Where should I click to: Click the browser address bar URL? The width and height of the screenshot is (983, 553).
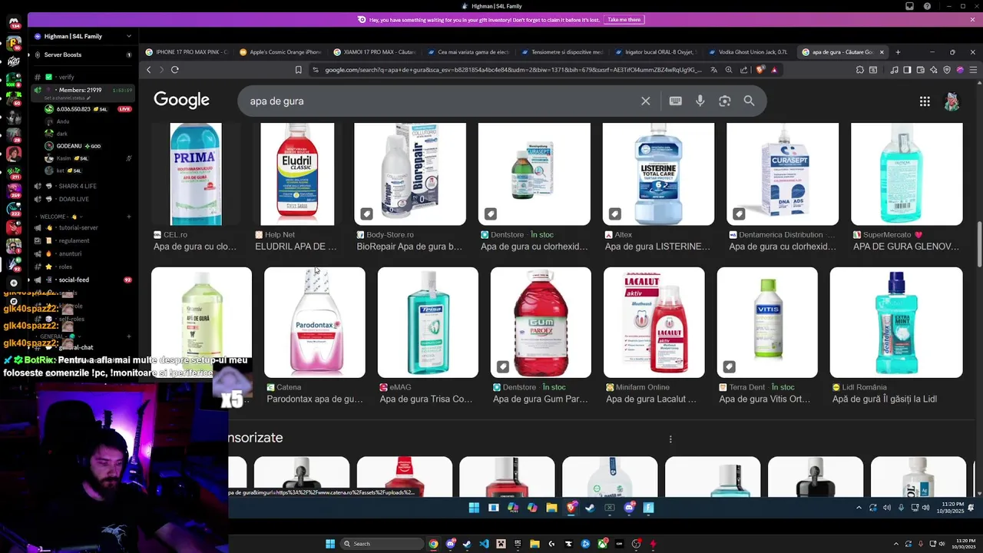click(513, 70)
